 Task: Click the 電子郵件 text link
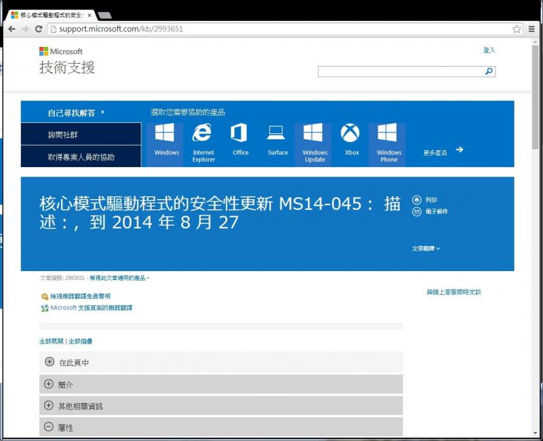436,211
